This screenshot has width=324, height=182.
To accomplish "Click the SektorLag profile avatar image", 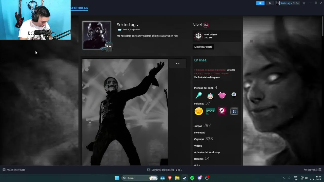I will 97,35.
